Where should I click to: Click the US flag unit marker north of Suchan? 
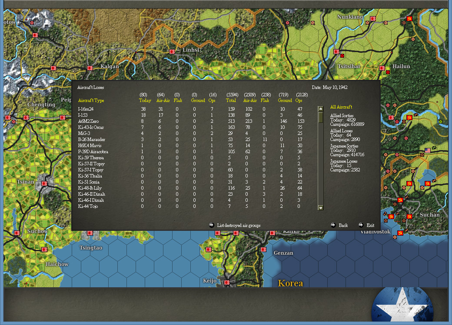(x=428, y=150)
